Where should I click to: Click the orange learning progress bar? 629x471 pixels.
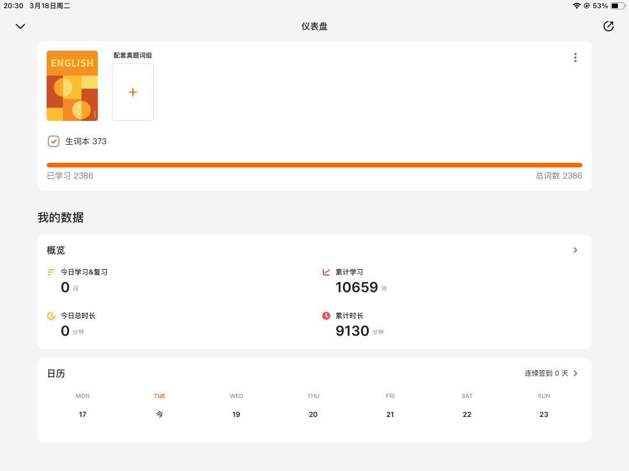(314, 165)
